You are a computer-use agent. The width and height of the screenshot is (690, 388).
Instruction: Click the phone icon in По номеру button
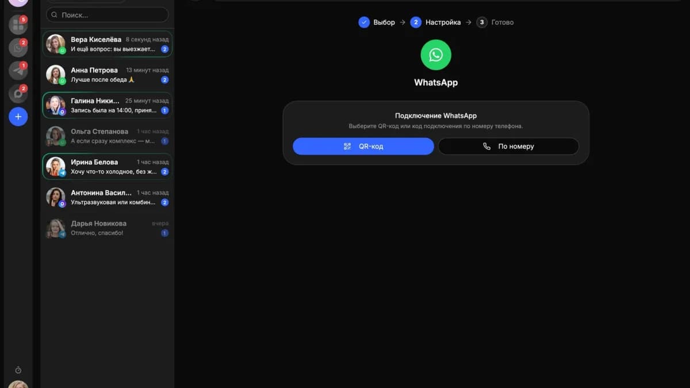pos(487,147)
